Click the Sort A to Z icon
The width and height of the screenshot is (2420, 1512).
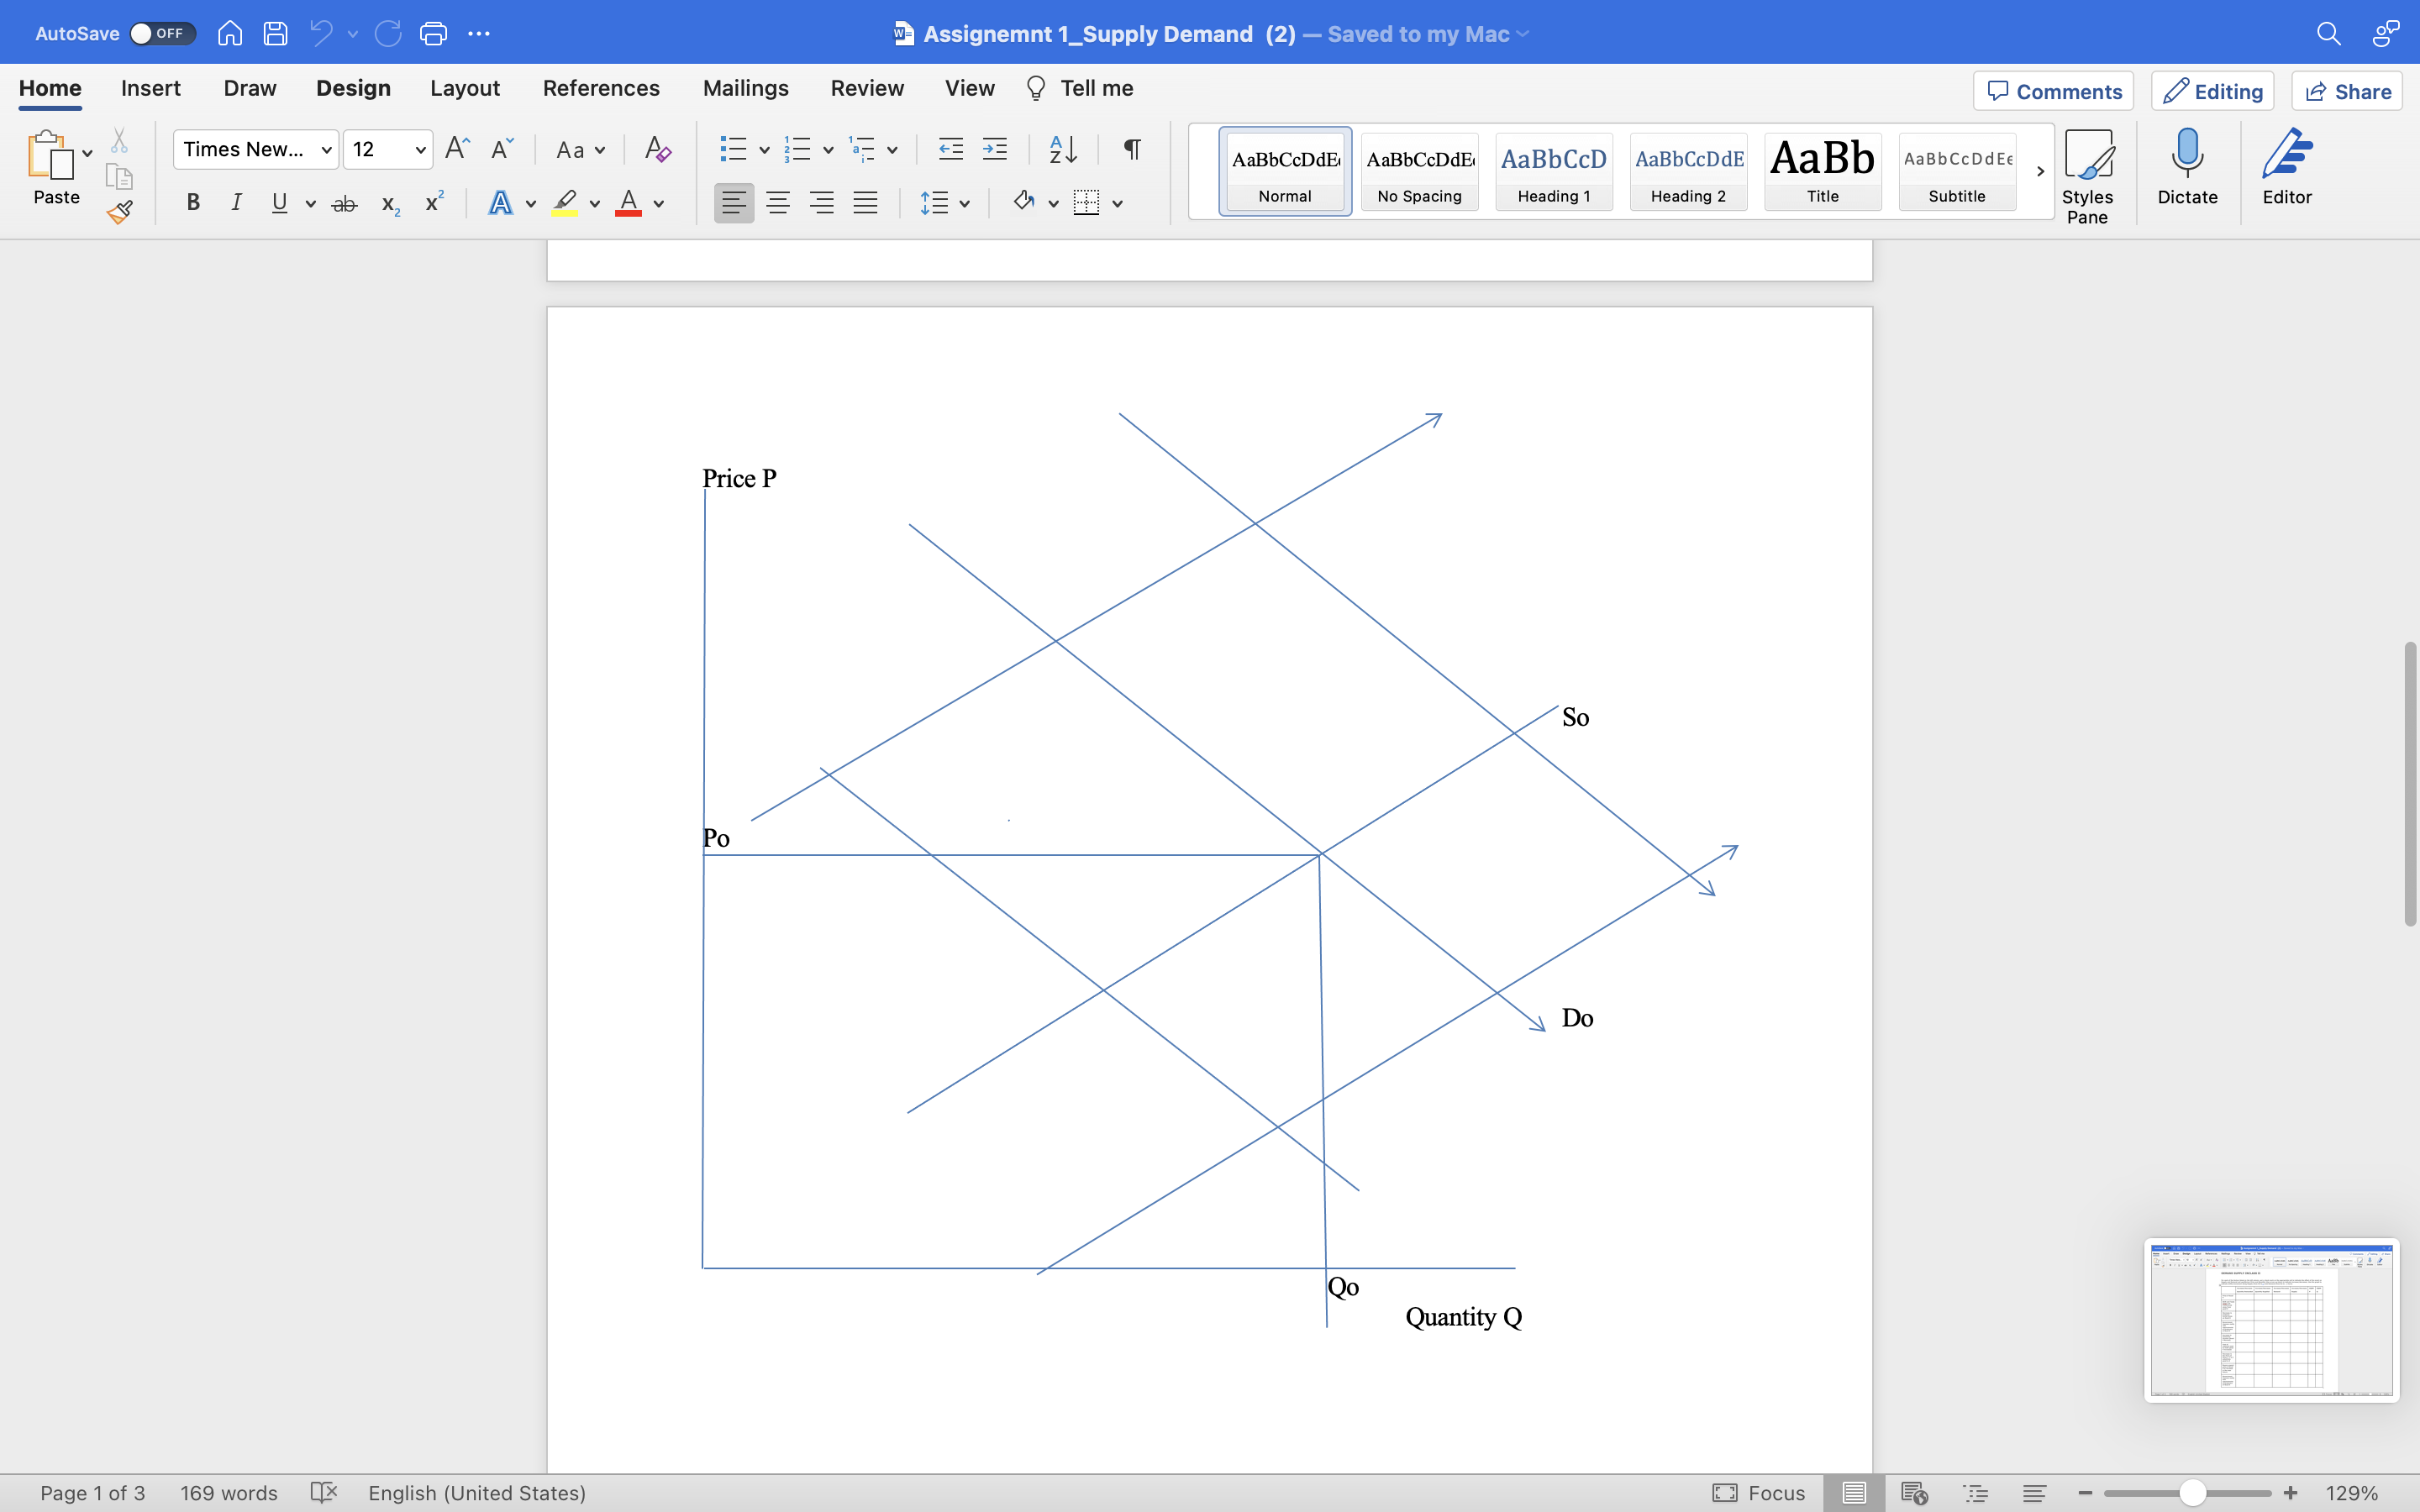click(x=1063, y=150)
